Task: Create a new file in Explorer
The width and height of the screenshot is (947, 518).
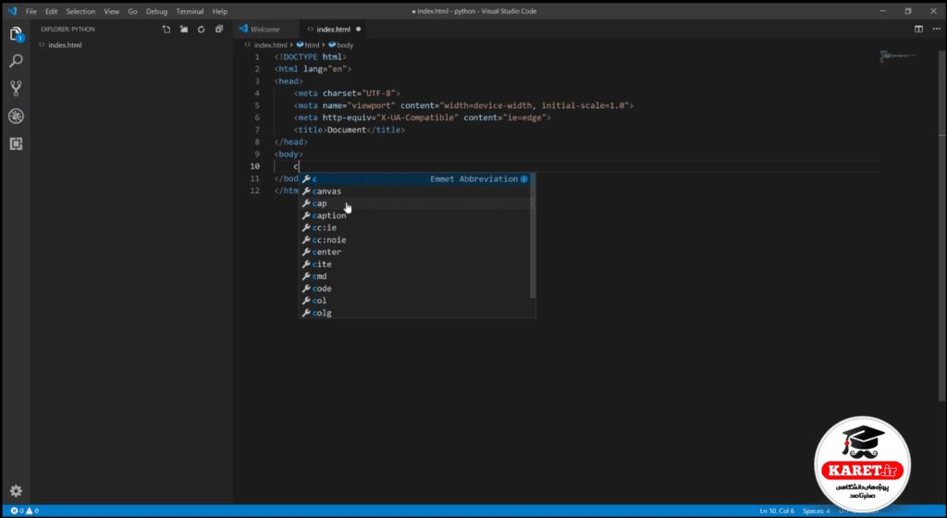Action: tap(166, 29)
